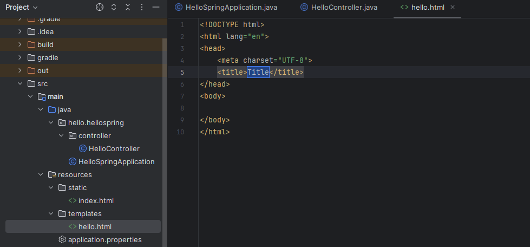Click the src folder icon
This screenshot has width=530, height=247.
click(31, 83)
